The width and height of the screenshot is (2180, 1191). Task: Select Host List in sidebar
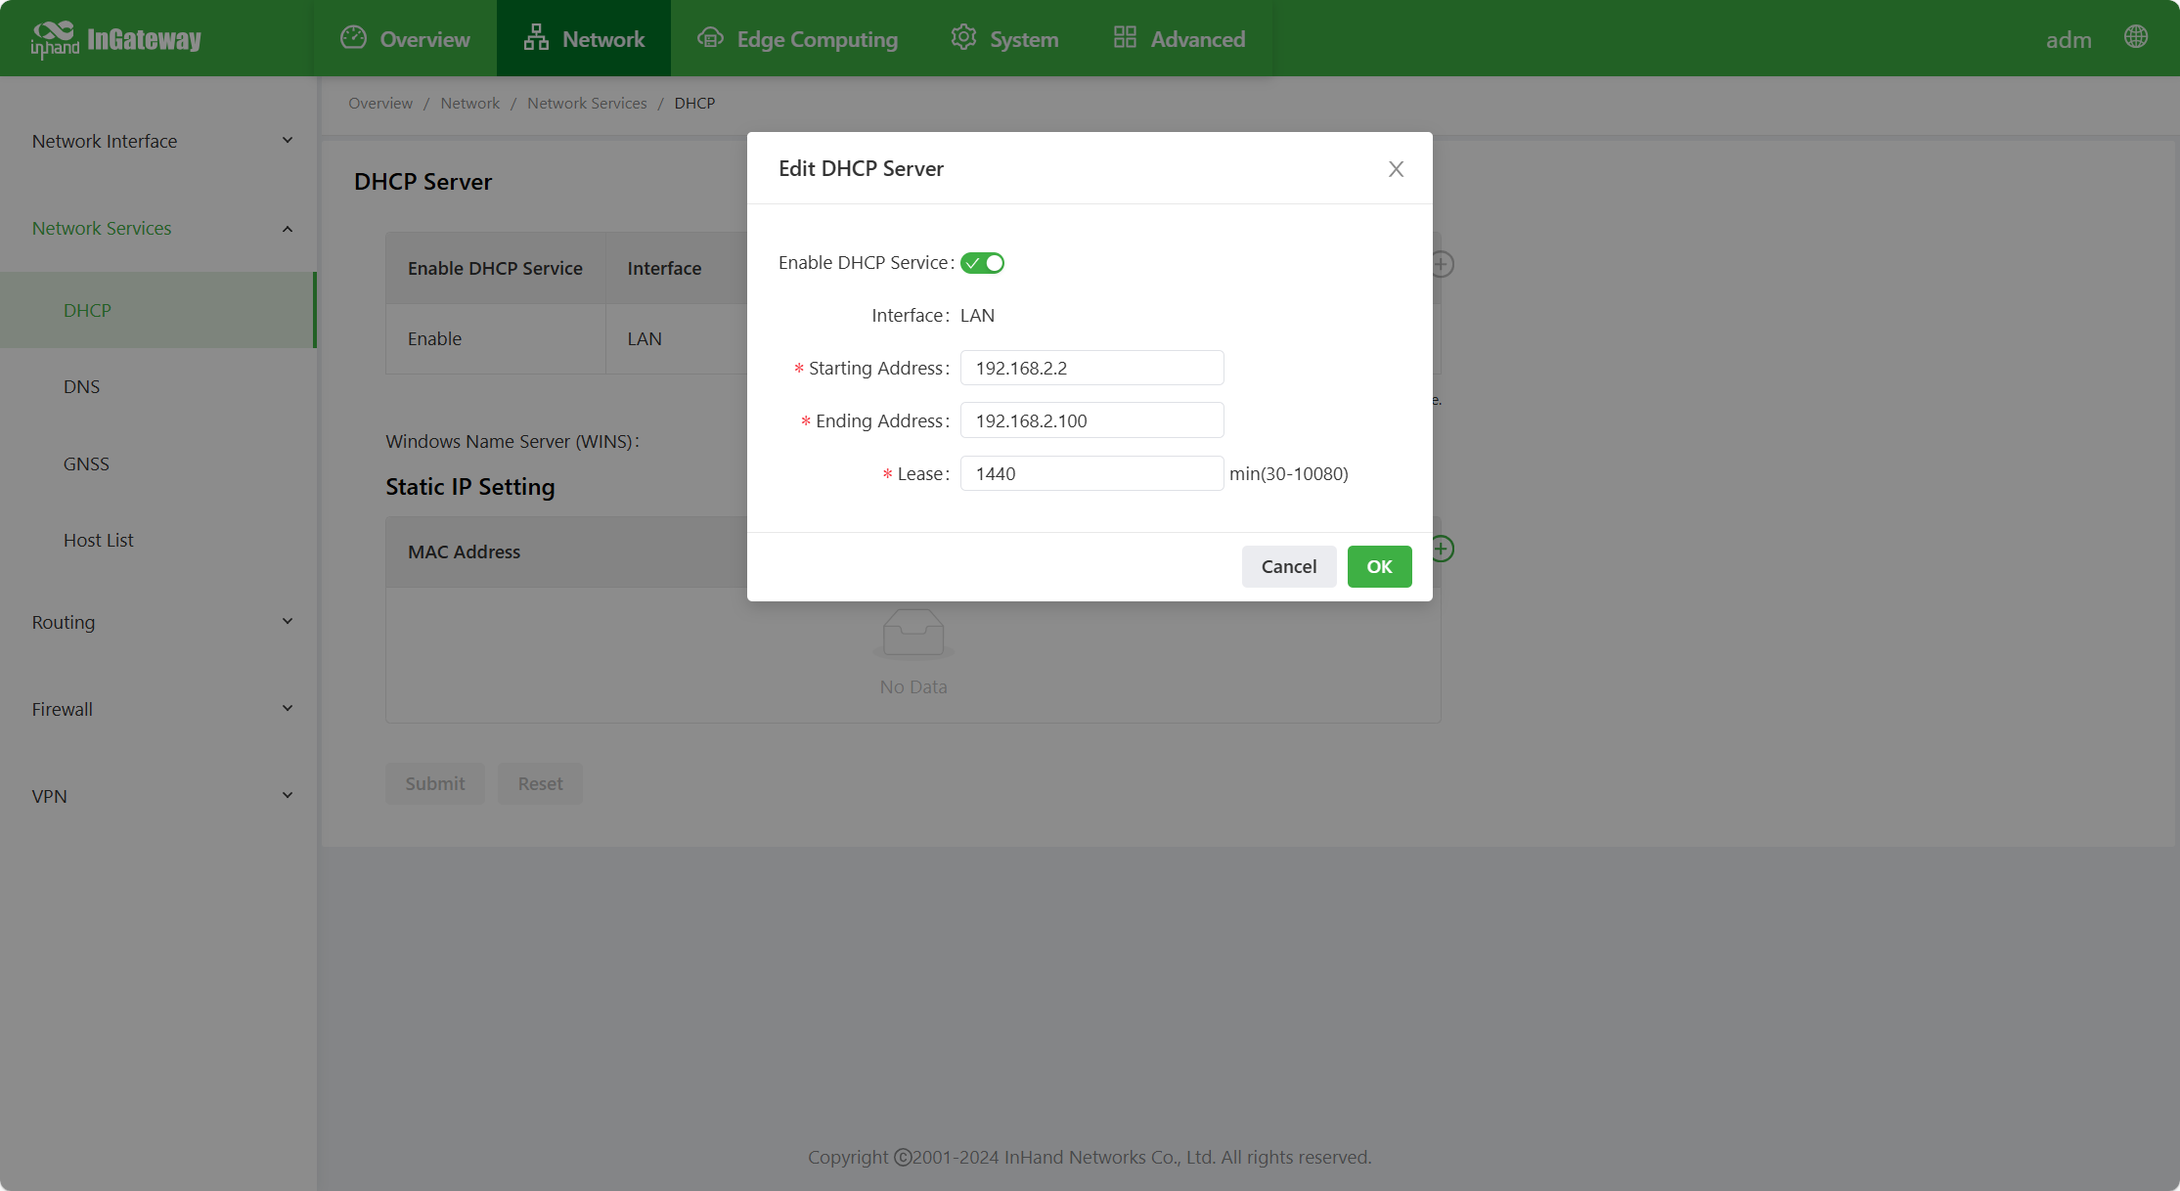tap(98, 540)
